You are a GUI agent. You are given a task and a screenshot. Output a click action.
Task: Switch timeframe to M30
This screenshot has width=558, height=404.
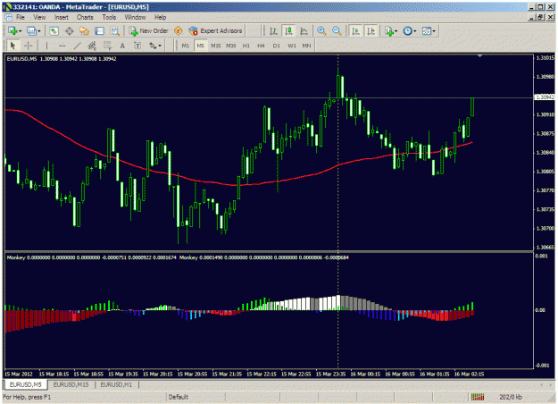click(x=231, y=46)
